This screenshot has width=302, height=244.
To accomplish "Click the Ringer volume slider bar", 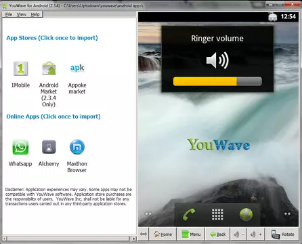I will pos(217,81).
